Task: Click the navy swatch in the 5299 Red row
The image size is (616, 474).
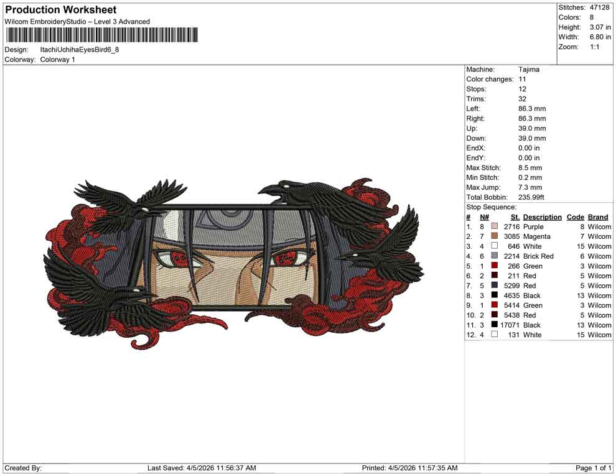Action: [x=494, y=285]
